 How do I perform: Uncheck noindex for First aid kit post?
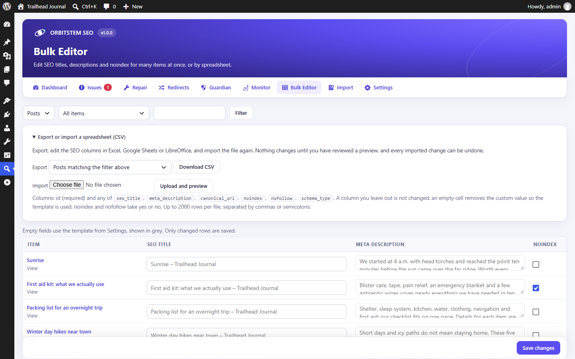[x=536, y=288]
